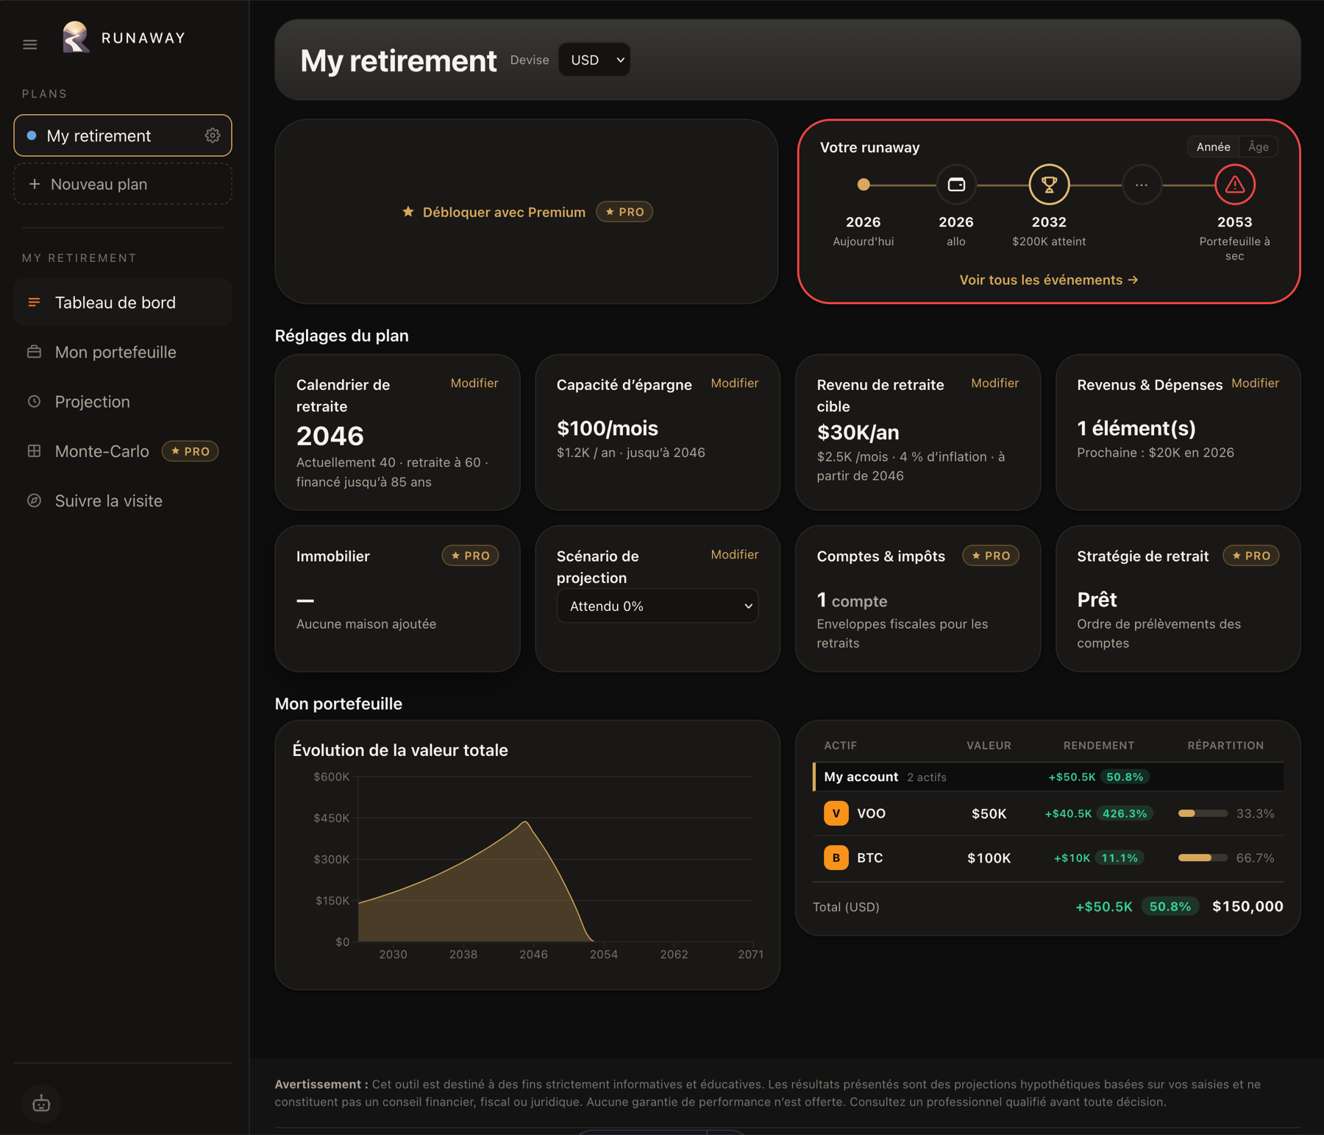The height and width of the screenshot is (1135, 1324).
Task: Open the Stratégie de retrait Prêt card
Action: (x=1178, y=598)
